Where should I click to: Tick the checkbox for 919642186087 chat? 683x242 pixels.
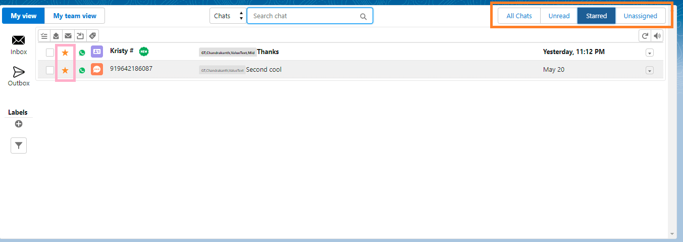click(50, 70)
